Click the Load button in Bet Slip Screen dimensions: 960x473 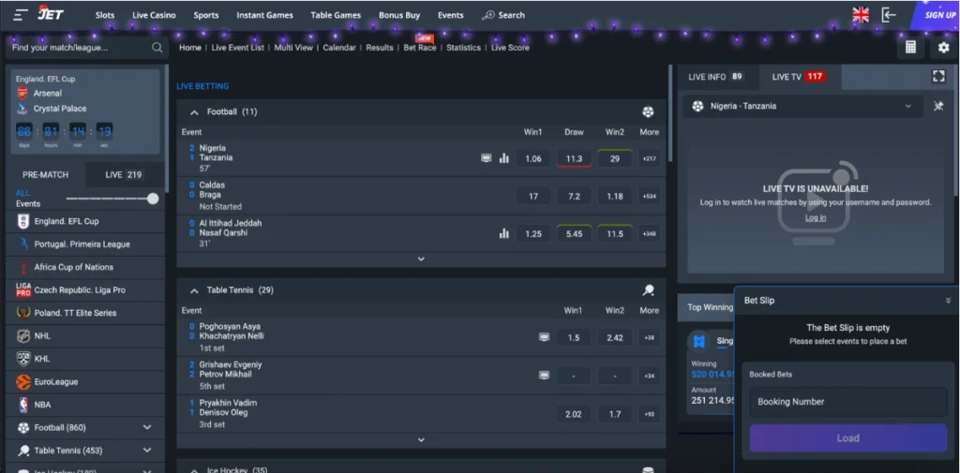[847, 438]
